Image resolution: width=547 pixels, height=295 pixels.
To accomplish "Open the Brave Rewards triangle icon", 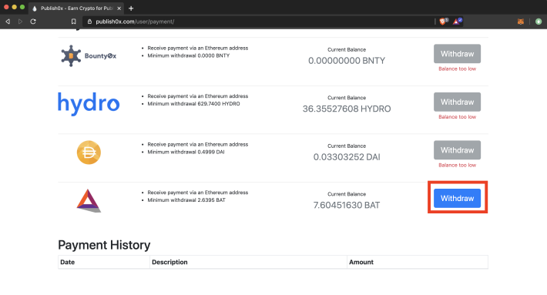I will tap(458, 22).
